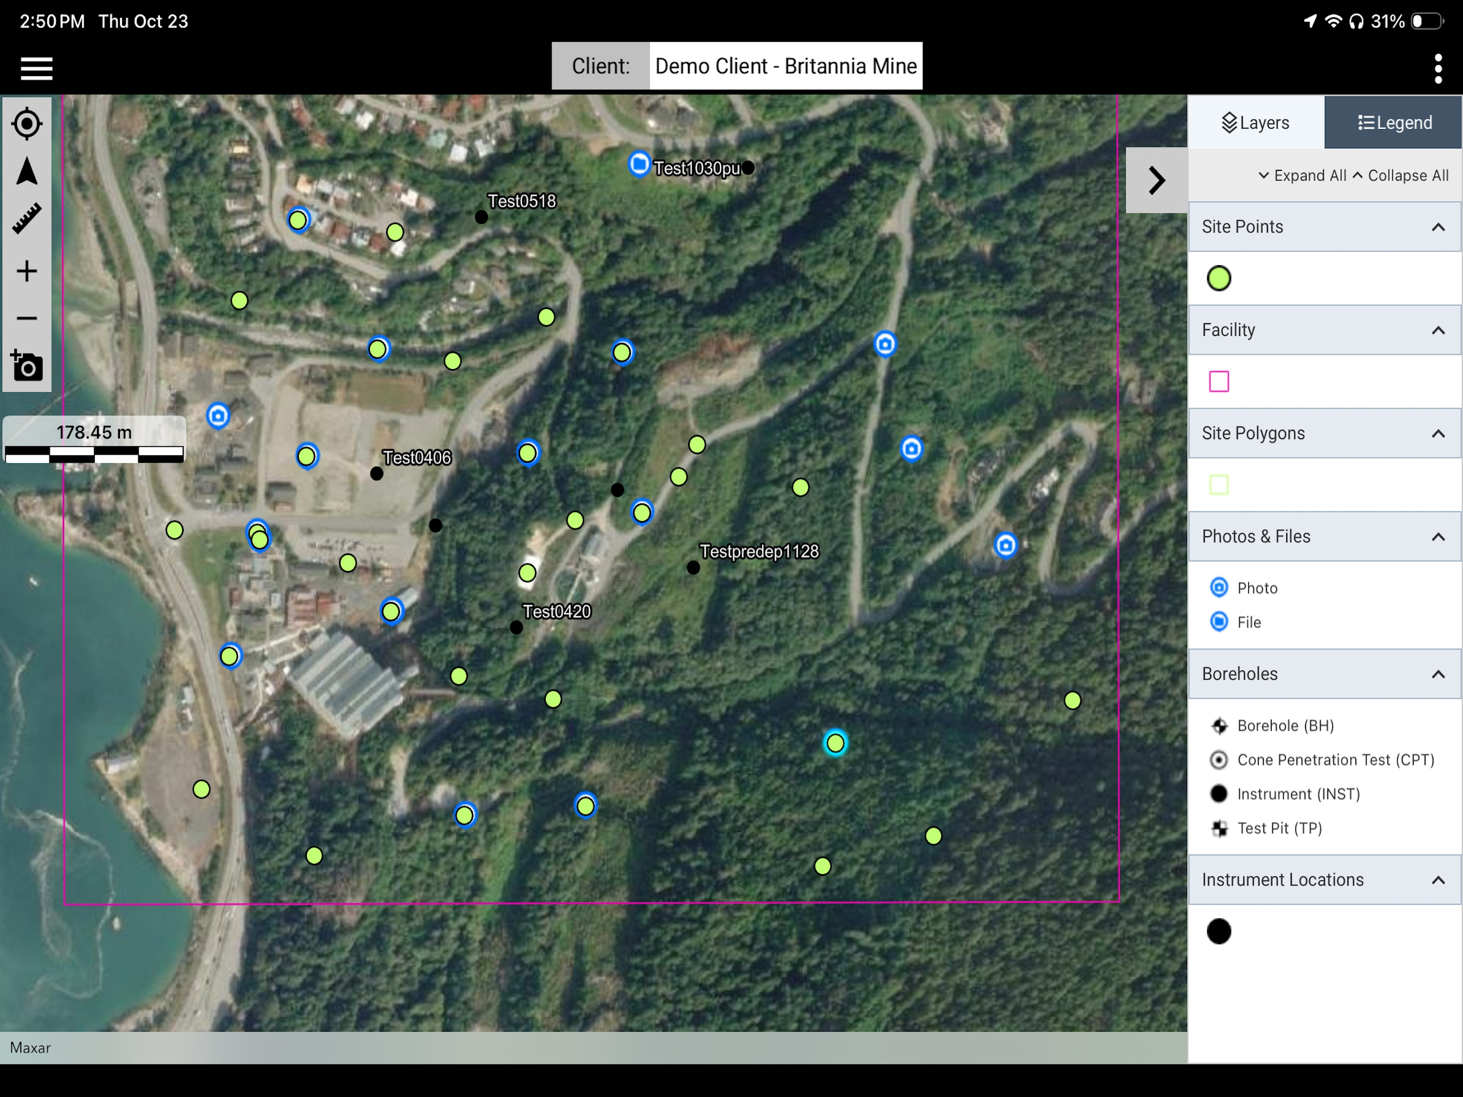The image size is (1463, 1097).
Task: Tap the battery indicator in status bar
Action: tap(1427, 21)
